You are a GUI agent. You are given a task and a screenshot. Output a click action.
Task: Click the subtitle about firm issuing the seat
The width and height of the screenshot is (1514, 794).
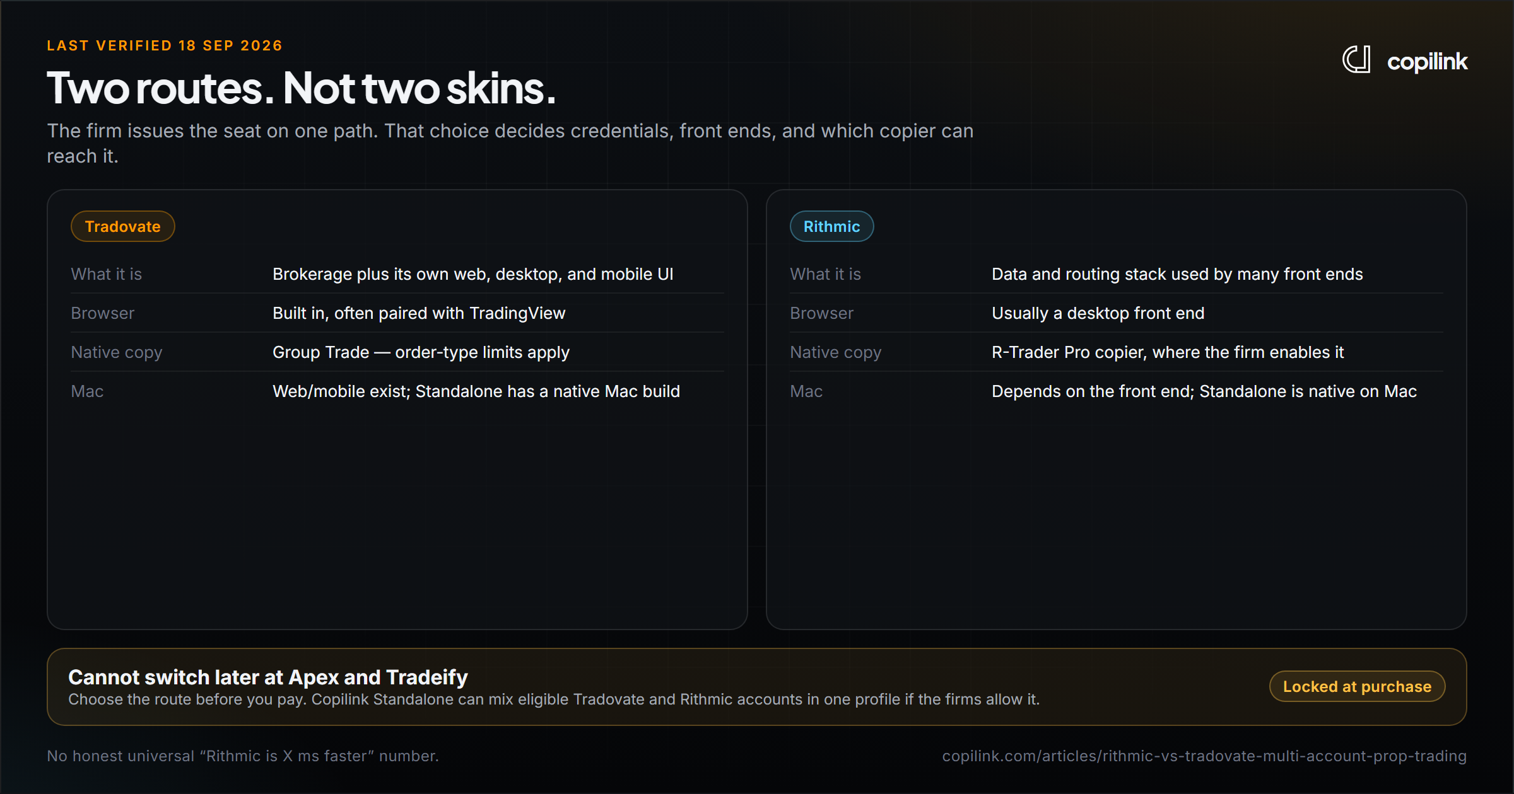(x=510, y=143)
